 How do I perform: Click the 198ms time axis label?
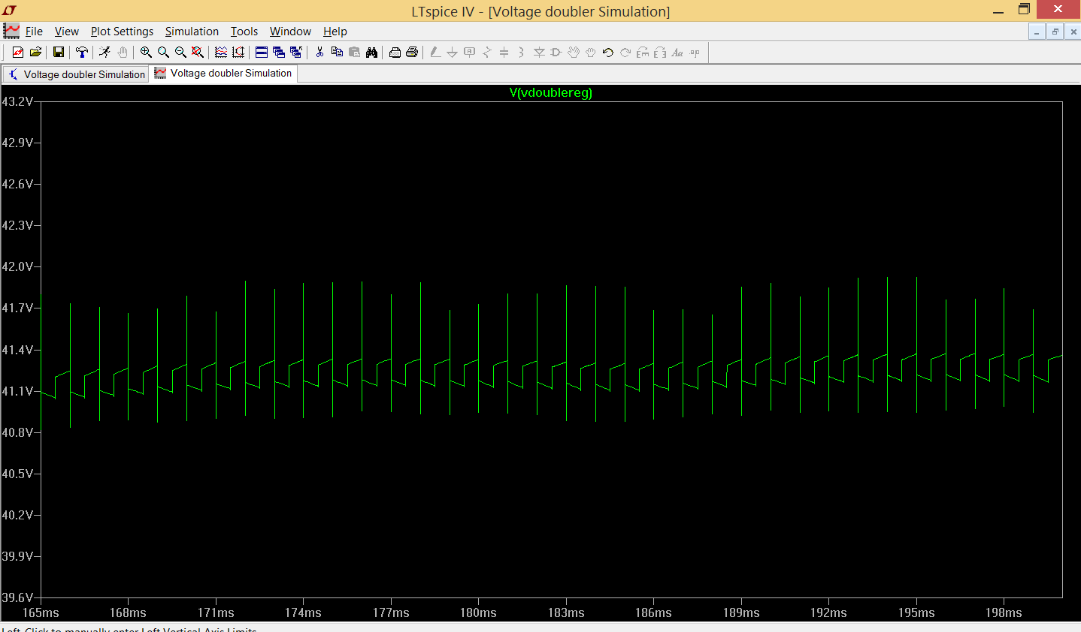point(1004,612)
